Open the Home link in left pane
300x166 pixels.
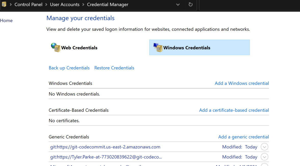tap(6, 21)
